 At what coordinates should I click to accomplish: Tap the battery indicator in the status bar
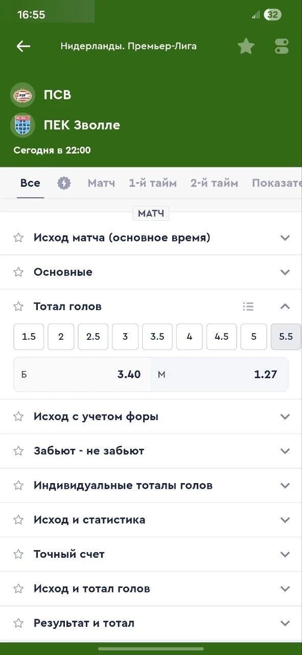[x=272, y=14]
